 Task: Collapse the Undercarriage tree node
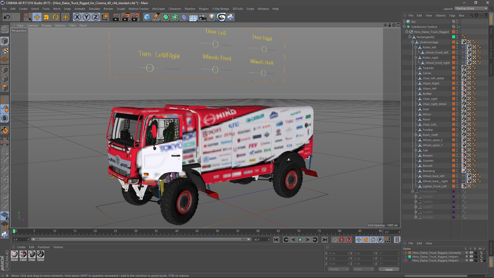pos(413,42)
